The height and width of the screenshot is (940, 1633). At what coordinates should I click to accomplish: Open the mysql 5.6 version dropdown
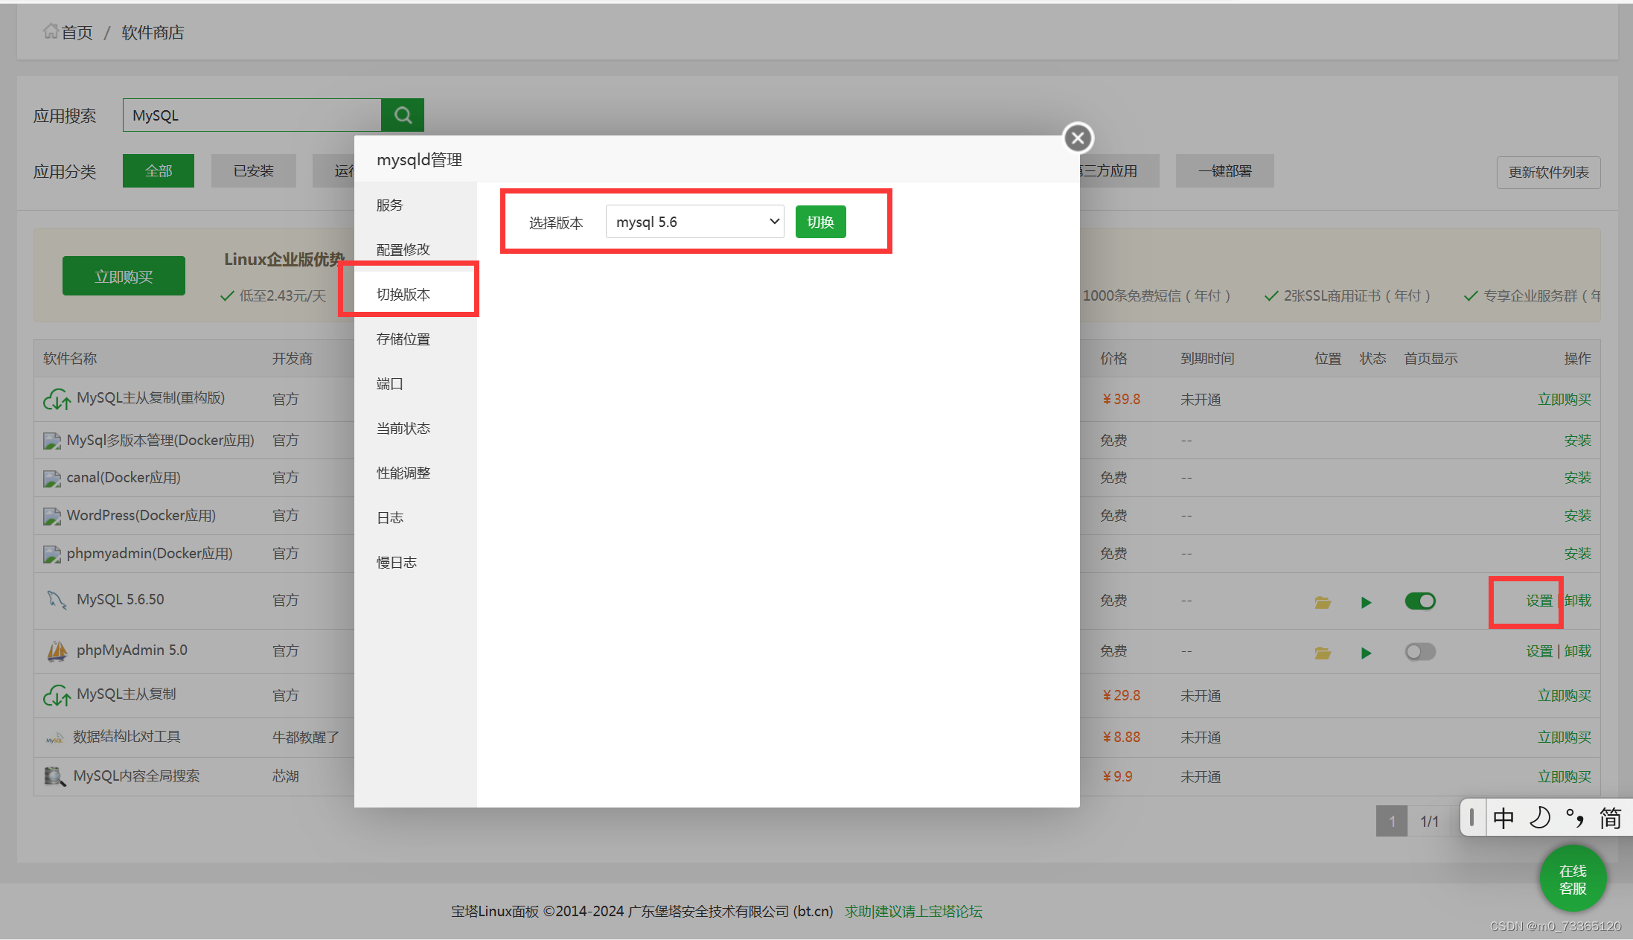click(x=694, y=222)
